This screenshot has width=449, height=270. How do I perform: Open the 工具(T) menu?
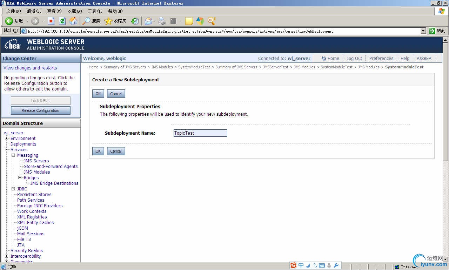[x=95, y=11]
